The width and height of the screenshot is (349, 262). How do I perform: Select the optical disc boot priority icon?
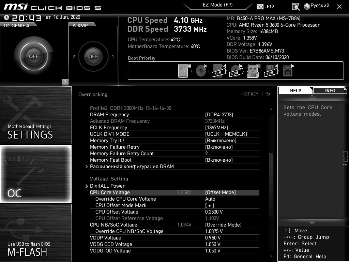tap(202, 71)
